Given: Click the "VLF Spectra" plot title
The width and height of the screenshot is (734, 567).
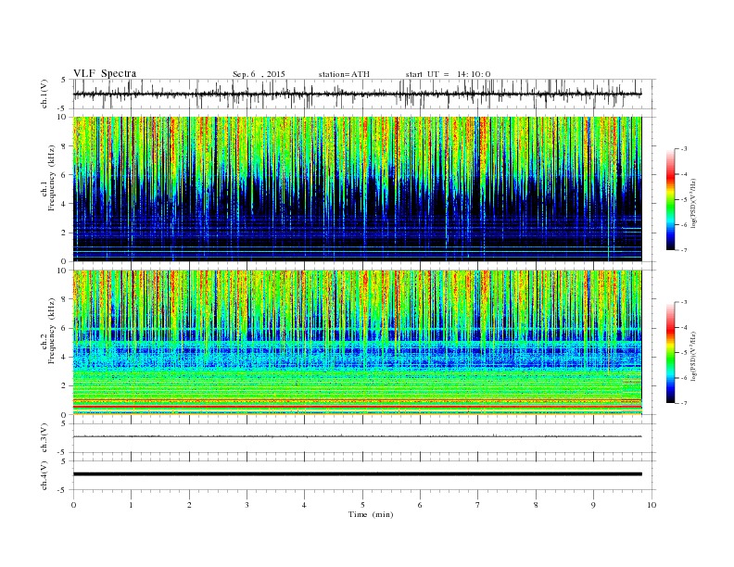Looking at the screenshot, I should pos(105,73).
